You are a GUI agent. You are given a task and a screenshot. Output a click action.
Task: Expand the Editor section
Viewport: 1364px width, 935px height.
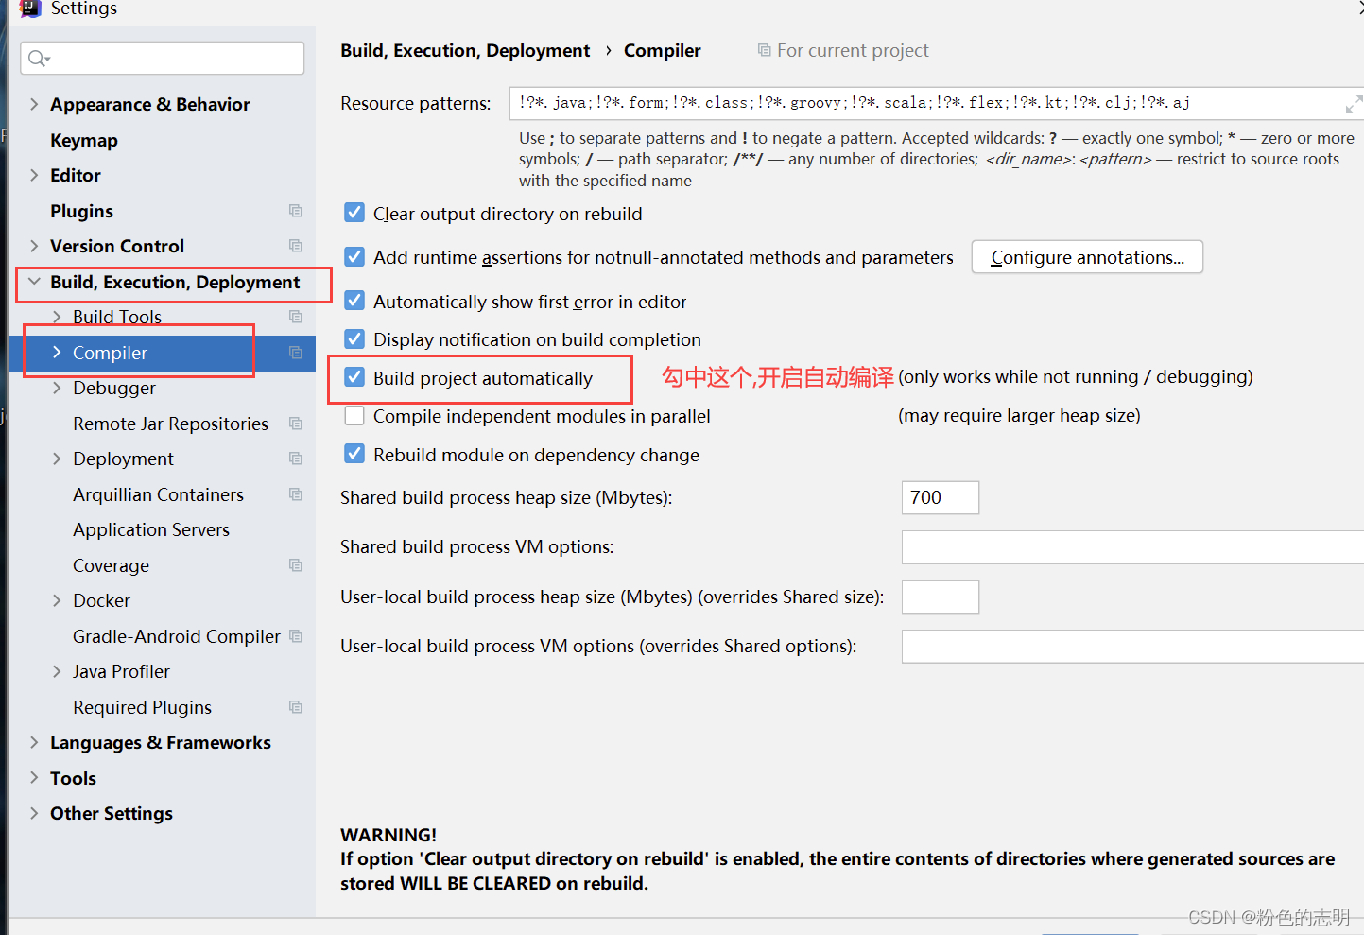coord(34,175)
